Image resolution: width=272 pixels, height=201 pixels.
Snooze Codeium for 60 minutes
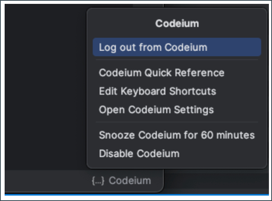(x=177, y=135)
